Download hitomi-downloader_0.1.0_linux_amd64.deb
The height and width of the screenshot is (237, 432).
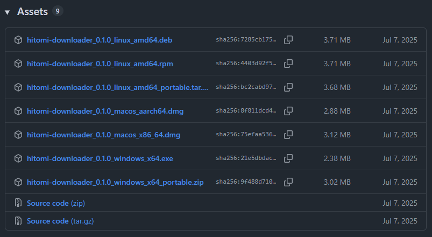point(100,40)
